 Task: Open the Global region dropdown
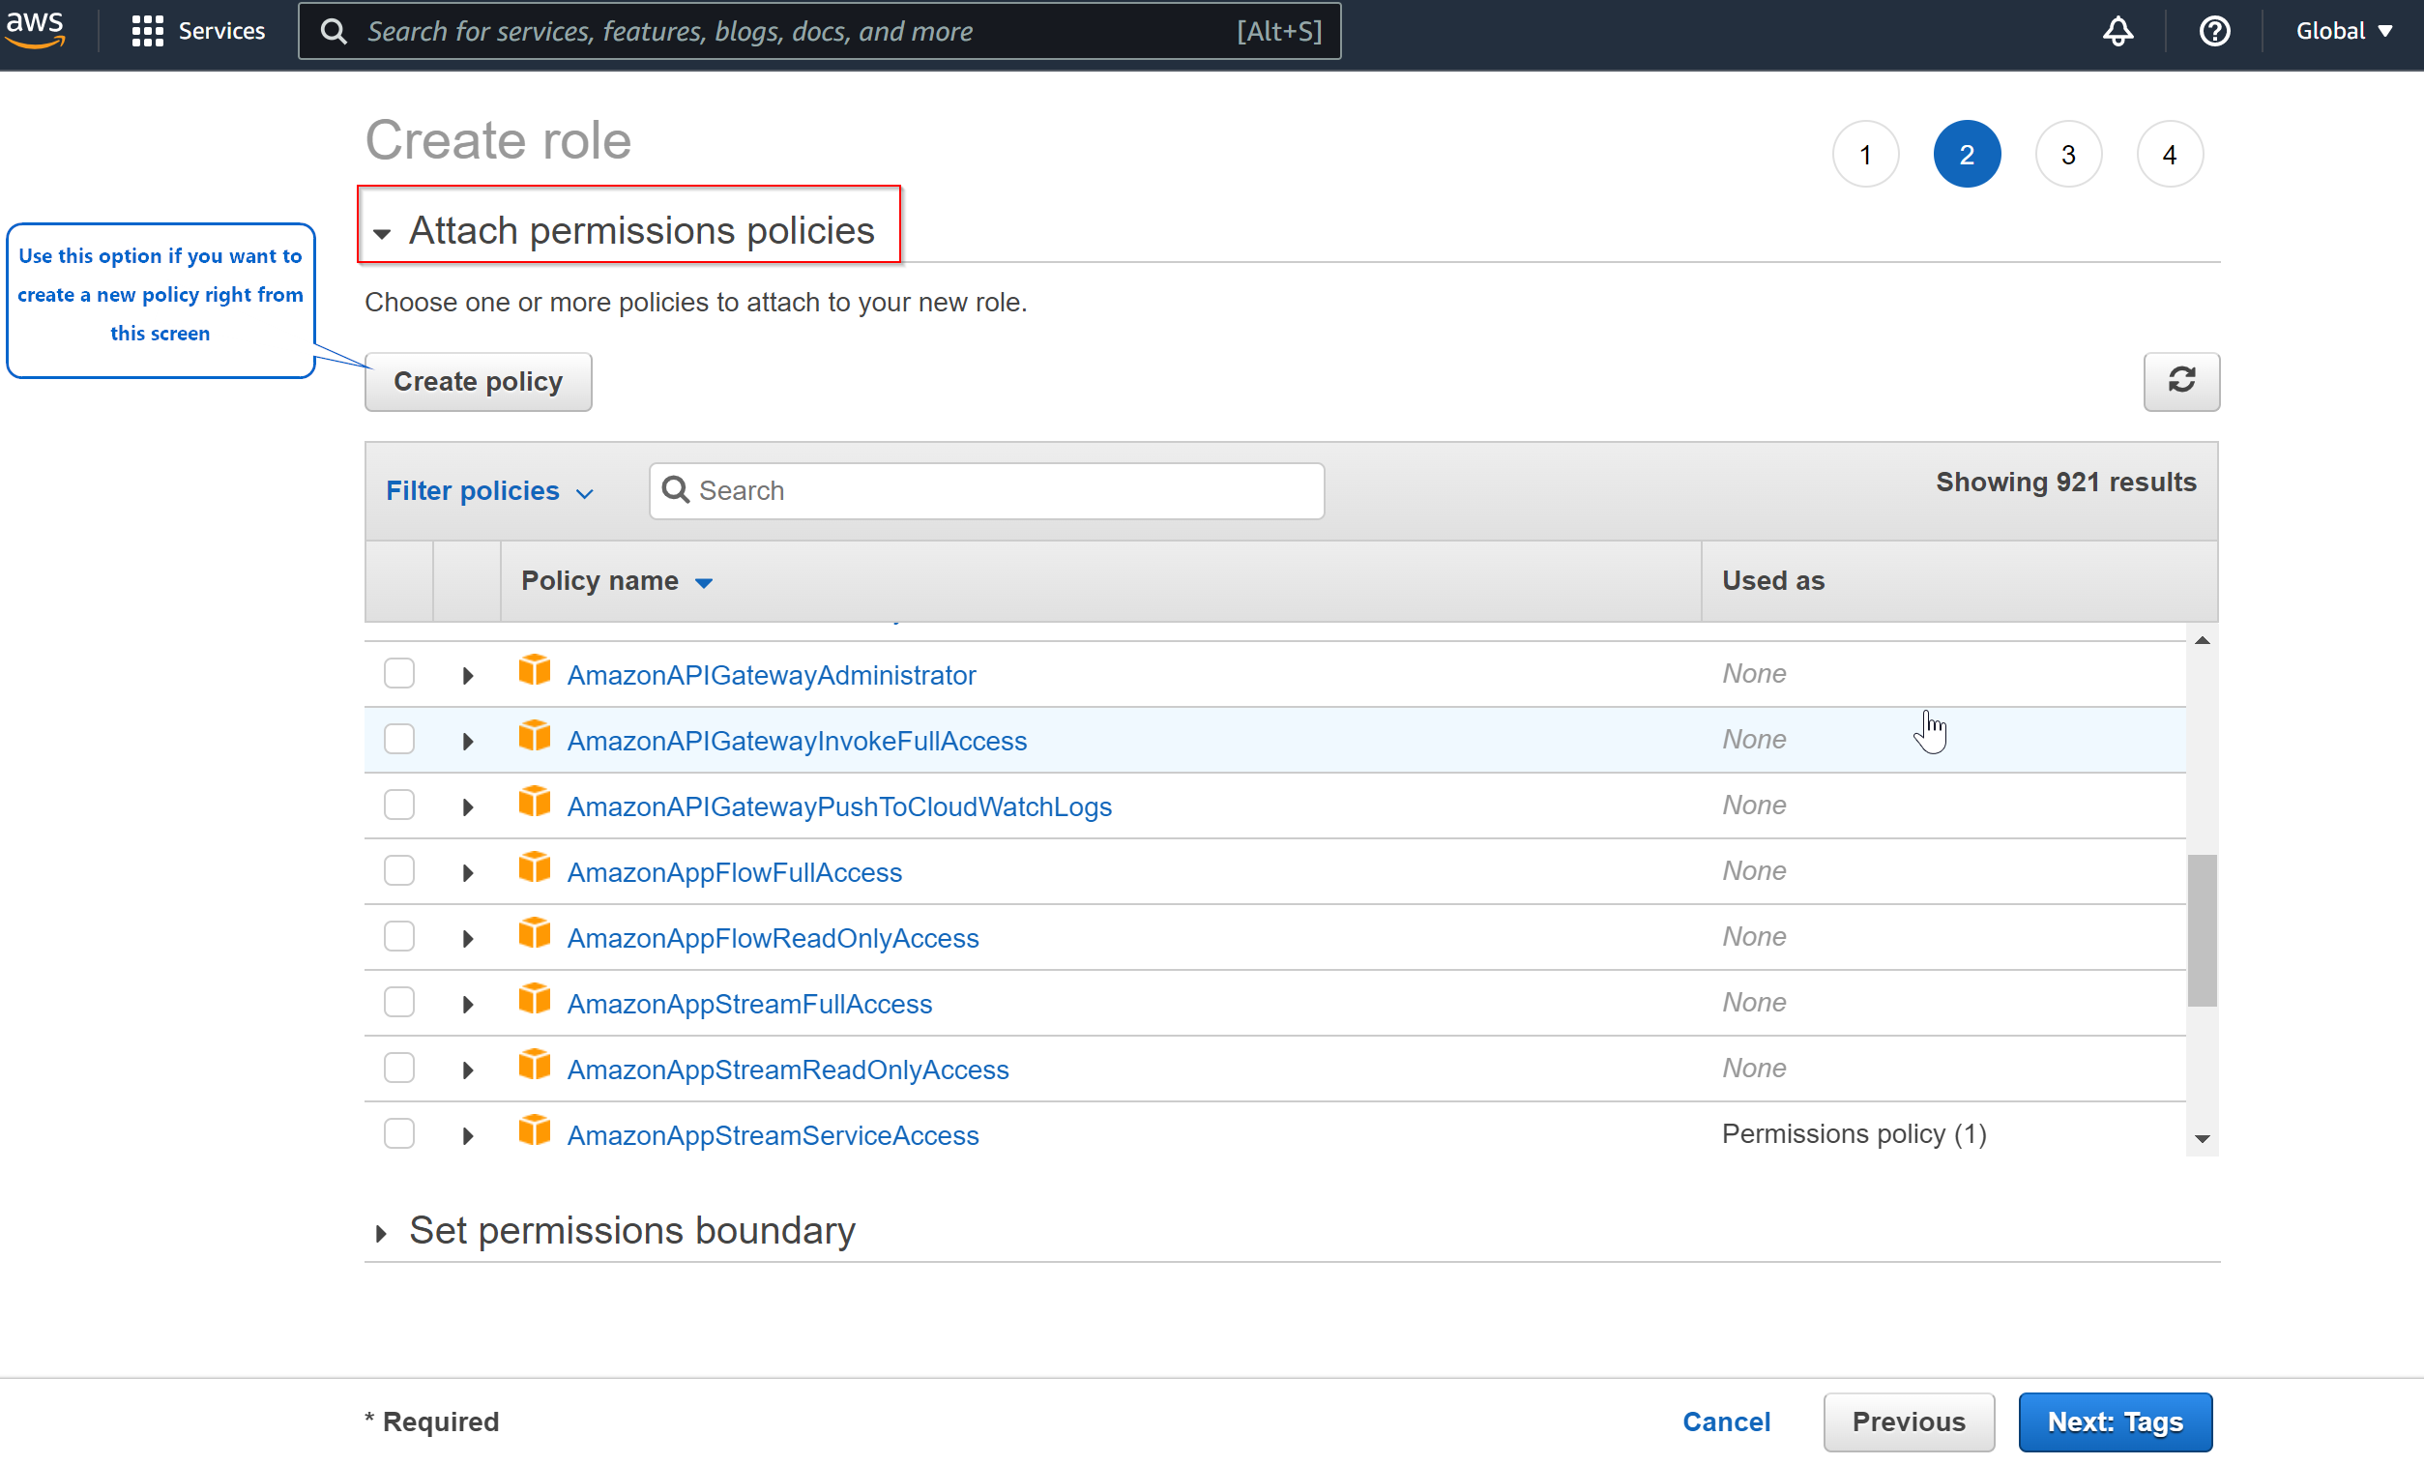point(2344,32)
